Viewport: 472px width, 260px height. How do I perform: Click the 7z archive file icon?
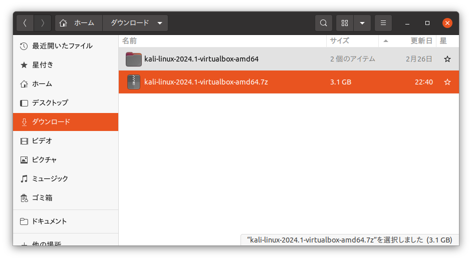134,82
